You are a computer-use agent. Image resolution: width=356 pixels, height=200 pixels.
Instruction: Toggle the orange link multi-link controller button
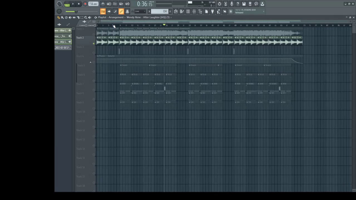click(121, 11)
